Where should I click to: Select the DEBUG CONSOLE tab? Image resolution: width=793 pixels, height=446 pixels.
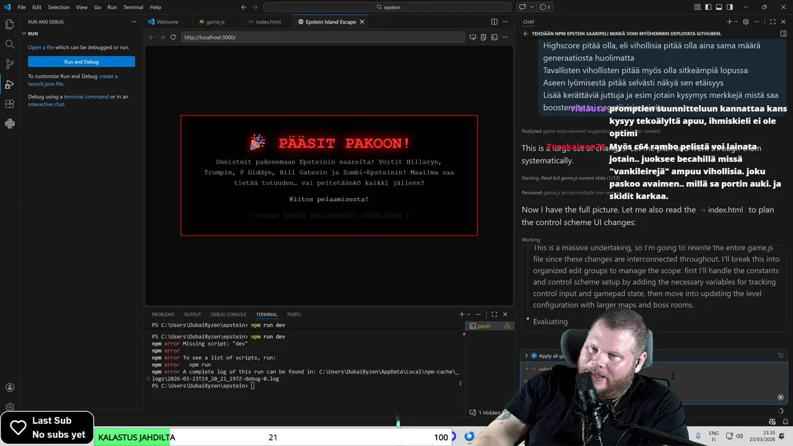click(228, 314)
